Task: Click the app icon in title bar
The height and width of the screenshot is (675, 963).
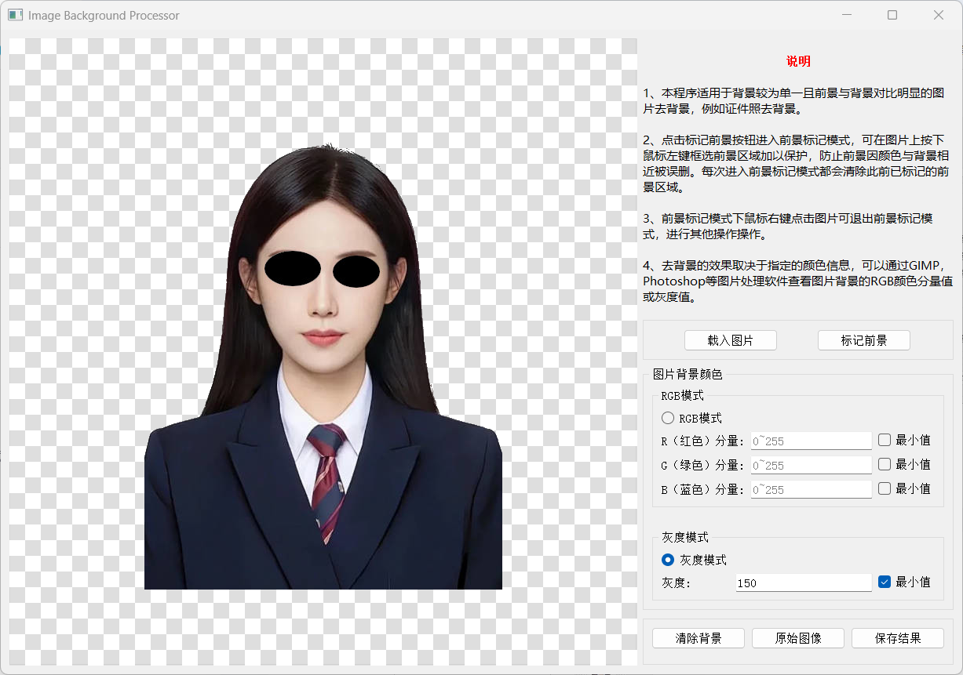Action: pyautogui.click(x=16, y=15)
